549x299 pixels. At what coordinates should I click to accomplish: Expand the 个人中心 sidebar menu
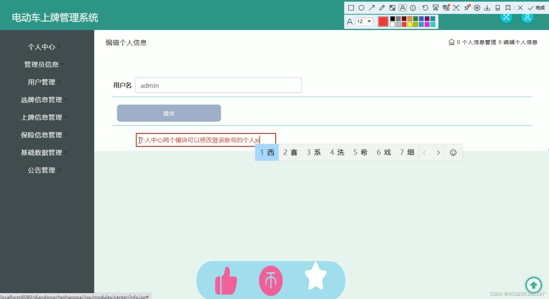click(44, 47)
